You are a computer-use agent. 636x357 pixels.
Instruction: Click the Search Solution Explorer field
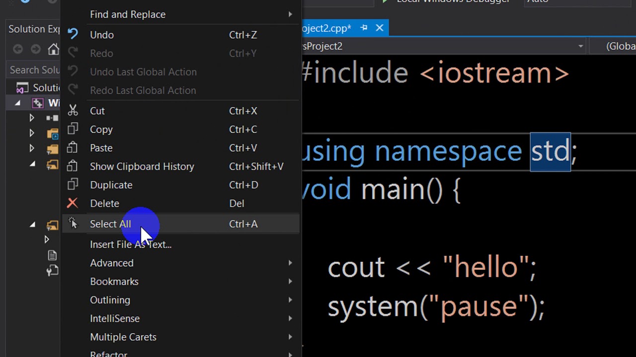(34, 70)
